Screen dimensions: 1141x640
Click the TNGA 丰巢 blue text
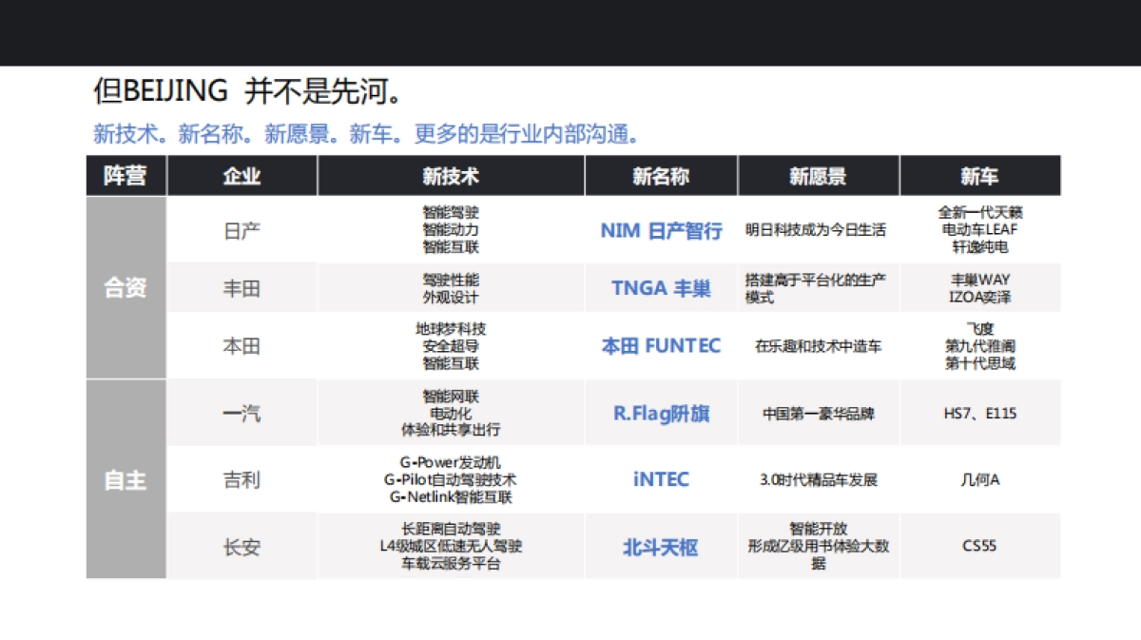(660, 288)
